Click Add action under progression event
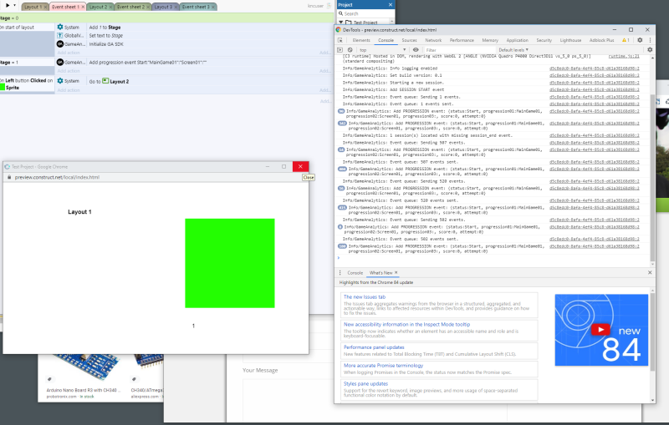Image resolution: width=669 pixels, height=425 pixels. (69, 71)
